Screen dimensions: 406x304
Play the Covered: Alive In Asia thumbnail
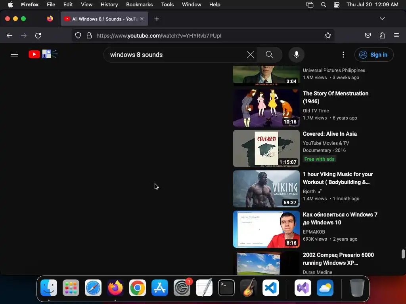click(x=266, y=148)
